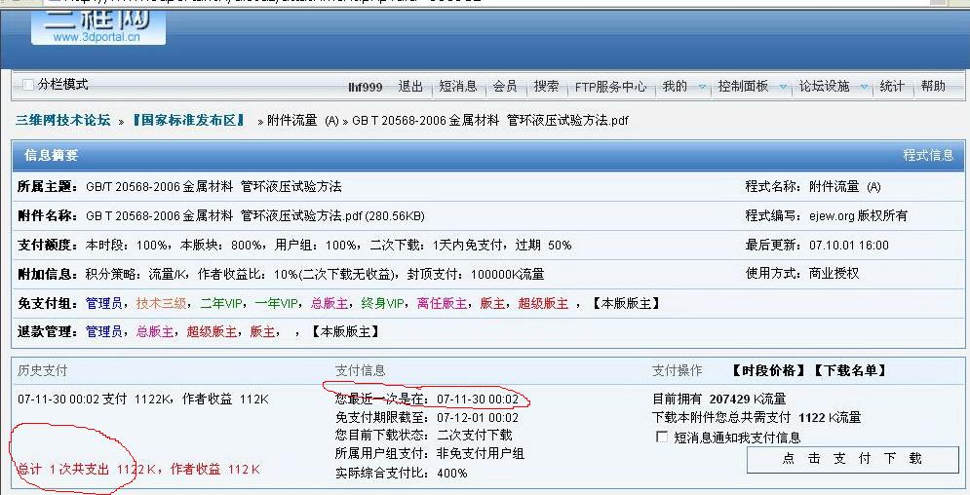Click 您目前下载状态: 二次支付下载 text
This screenshot has width=970, height=495.
point(424,435)
